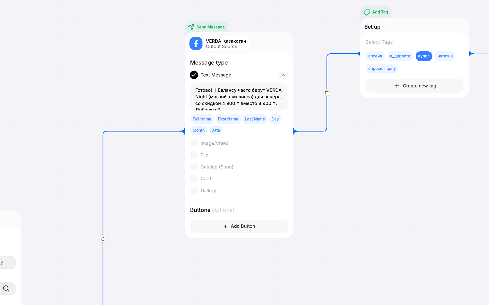Select the негатив tag
Screen dimensions: 489x305
(445, 56)
